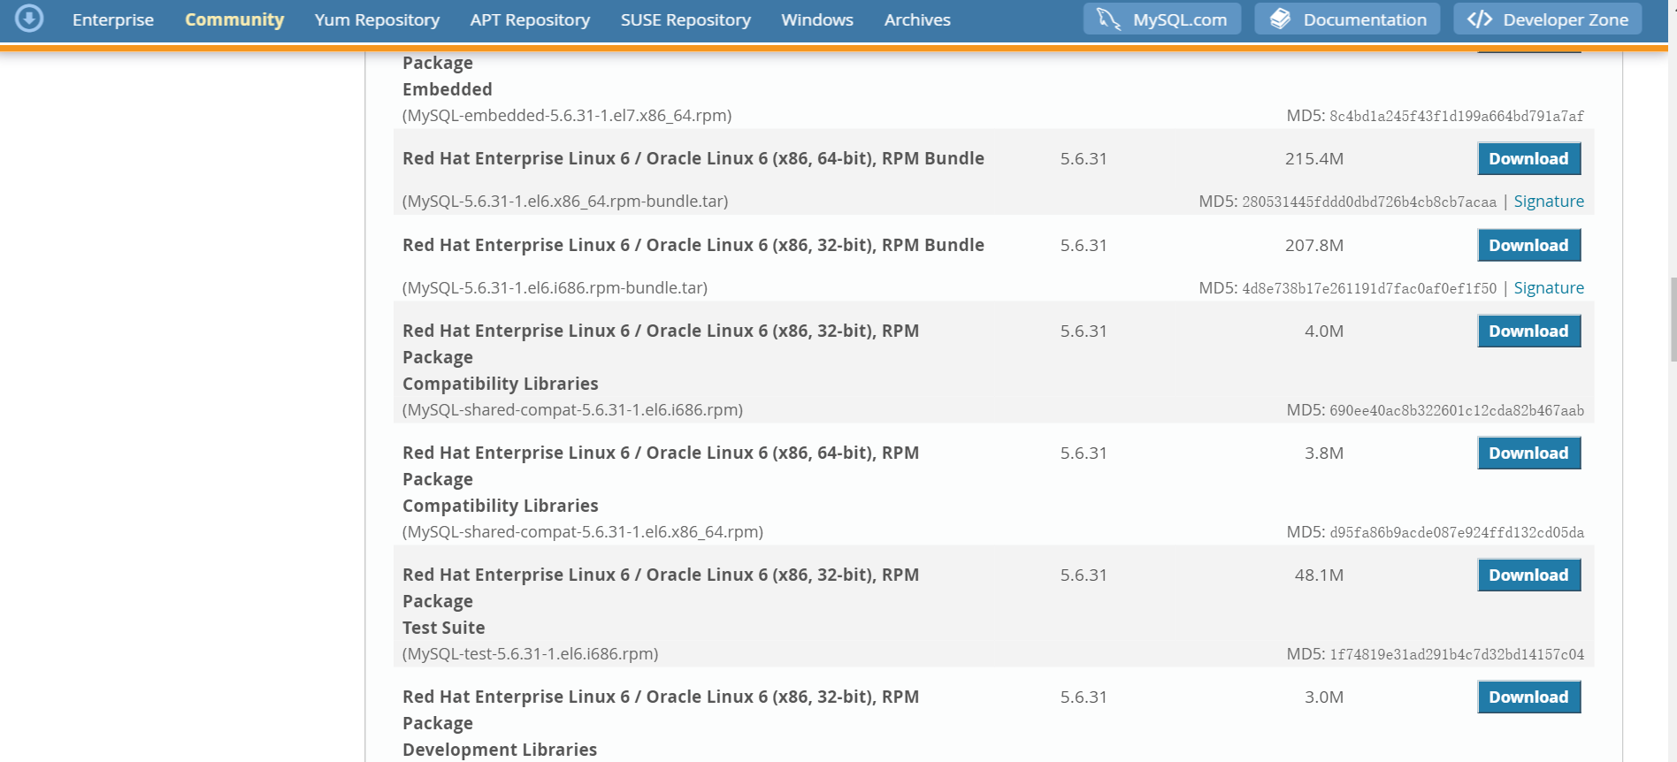Open the Signature link for the x86_64 rpm-bundle

(1549, 202)
